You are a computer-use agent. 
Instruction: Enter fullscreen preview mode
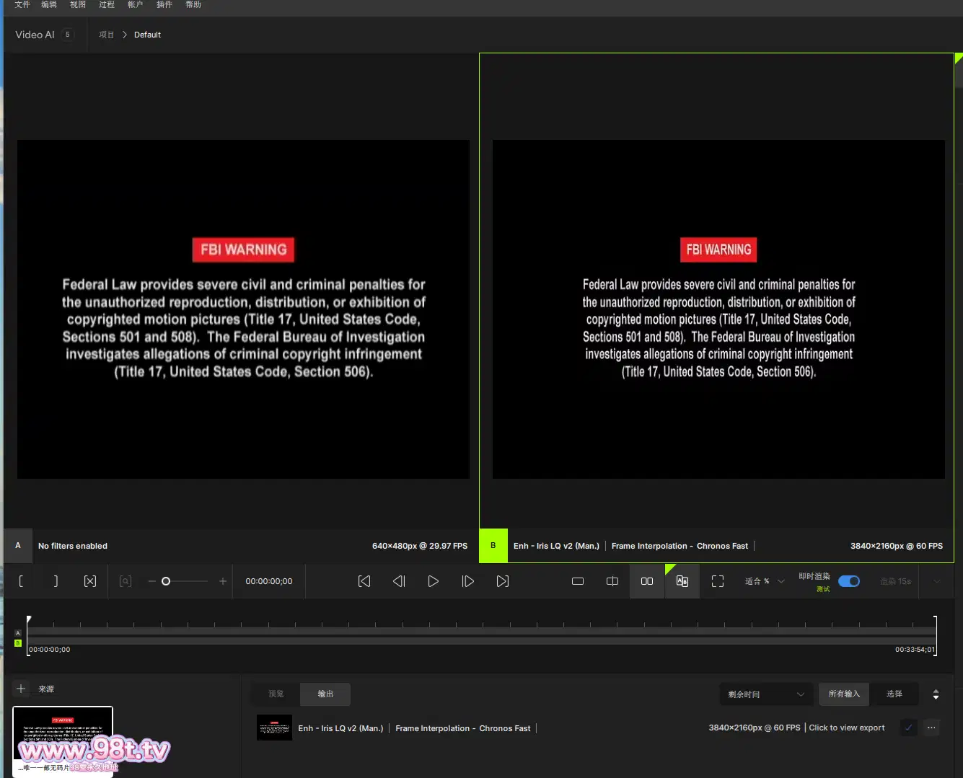click(718, 581)
